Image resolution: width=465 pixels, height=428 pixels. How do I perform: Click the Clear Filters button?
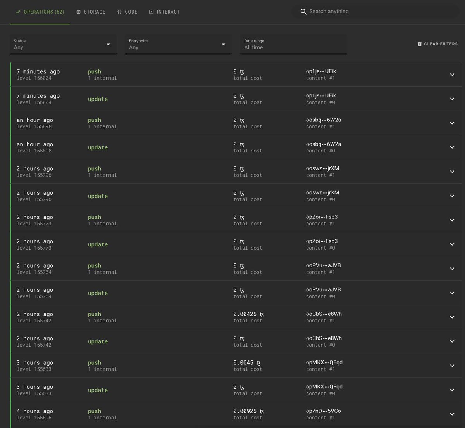437,44
